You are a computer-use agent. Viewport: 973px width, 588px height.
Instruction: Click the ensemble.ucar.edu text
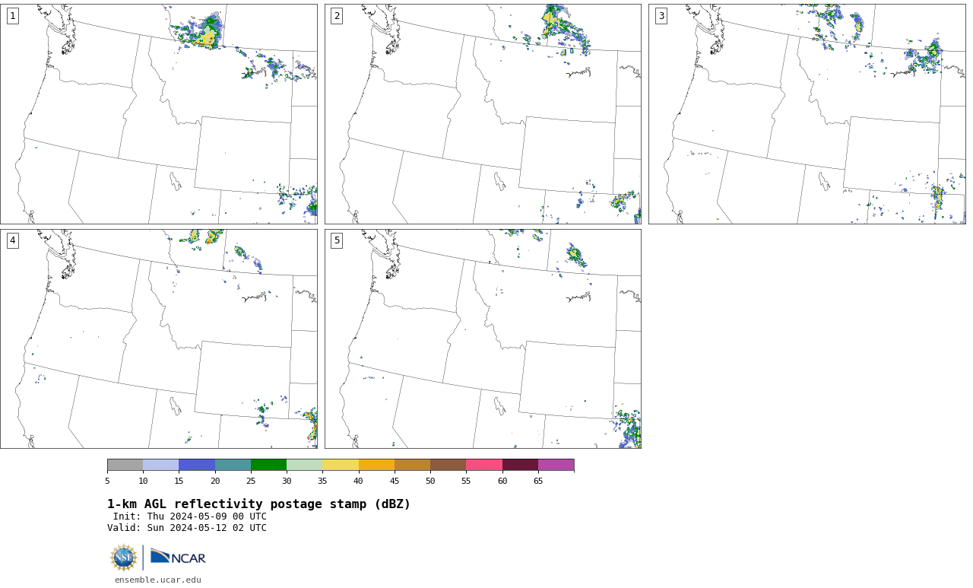tap(158, 580)
